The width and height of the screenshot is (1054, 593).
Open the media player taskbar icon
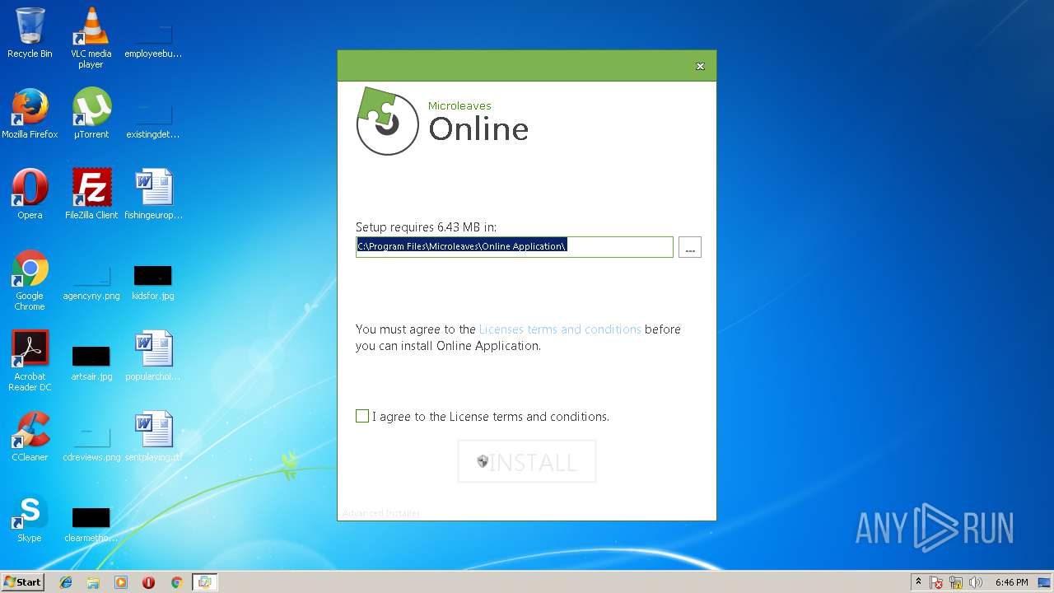[121, 582]
